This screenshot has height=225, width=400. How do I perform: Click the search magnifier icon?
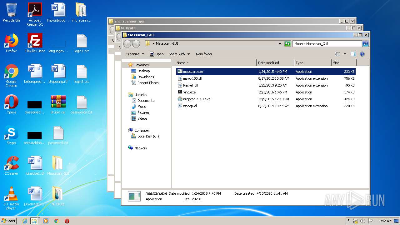[x=365, y=44]
